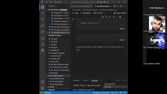Click Run All in notebook toolbar
Screen dimensions: 167x94
point(98,13)
